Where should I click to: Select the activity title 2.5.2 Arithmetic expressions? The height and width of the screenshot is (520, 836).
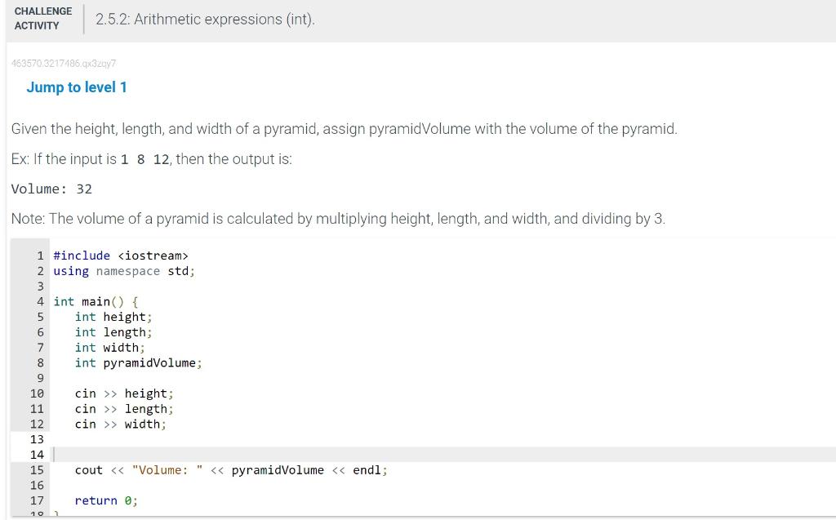pos(202,19)
